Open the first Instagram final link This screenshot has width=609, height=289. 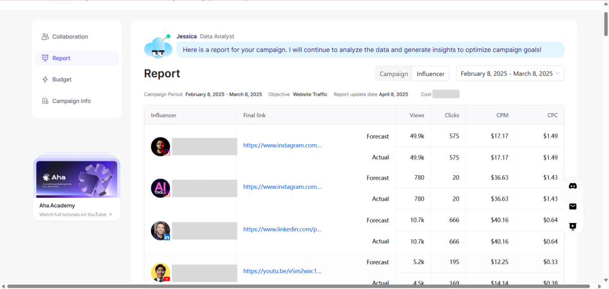tap(283, 145)
